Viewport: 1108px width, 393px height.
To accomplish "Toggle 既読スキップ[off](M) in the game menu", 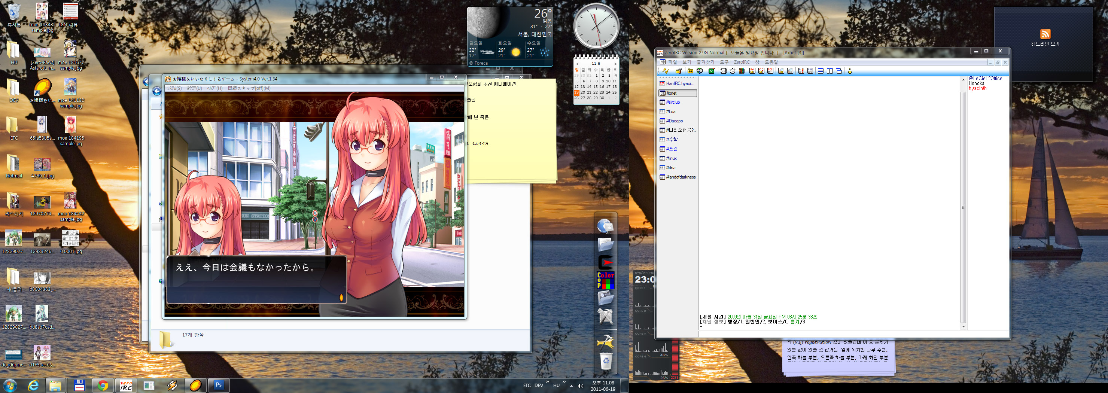I will pyautogui.click(x=249, y=88).
